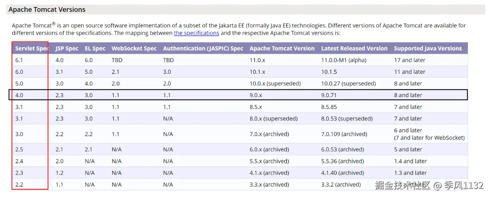Click the WebSocket Spec column header
490x197 pixels.
[x=134, y=49]
